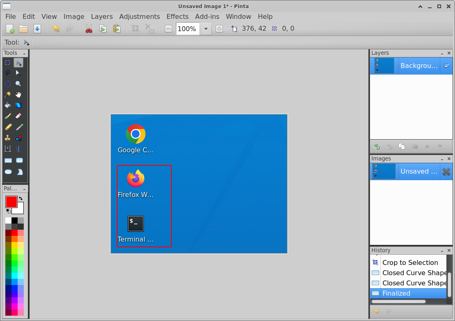Select the Zoom magnifier tool
455x321 pixels.
18,84
